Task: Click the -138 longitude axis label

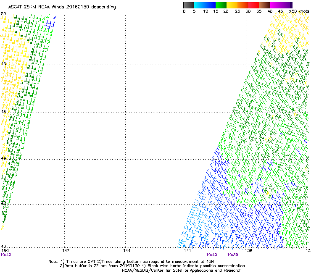Action: [247, 251]
